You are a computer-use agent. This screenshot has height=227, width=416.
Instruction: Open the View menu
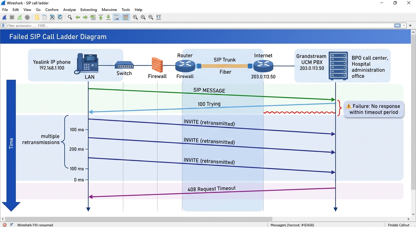(27, 10)
